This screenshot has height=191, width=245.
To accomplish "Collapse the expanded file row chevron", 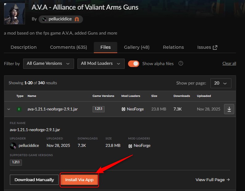I will [9, 109].
